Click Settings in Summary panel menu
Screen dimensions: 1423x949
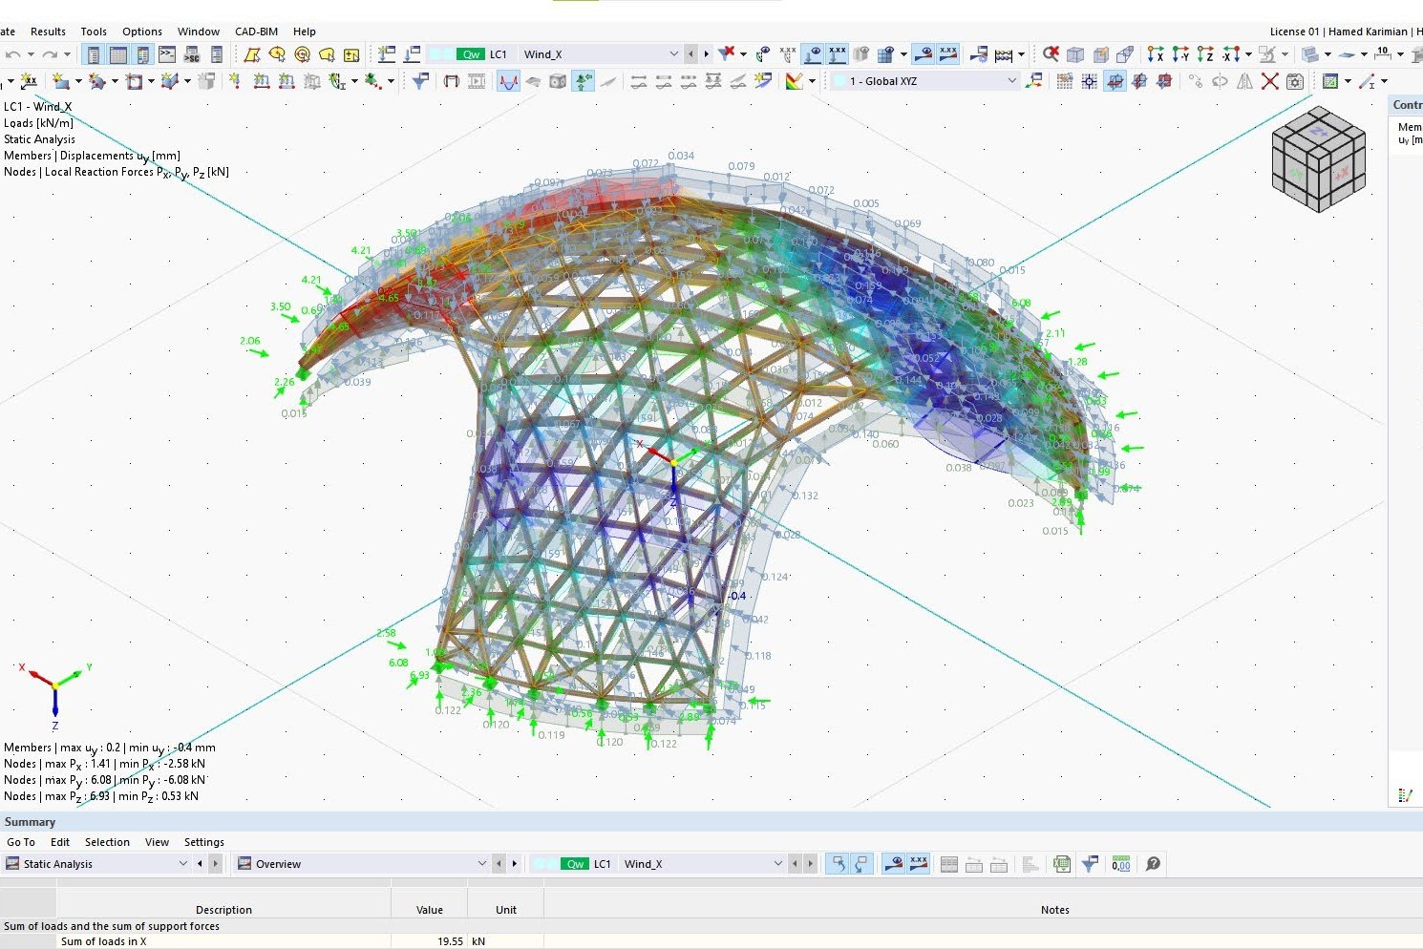coord(203,842)
